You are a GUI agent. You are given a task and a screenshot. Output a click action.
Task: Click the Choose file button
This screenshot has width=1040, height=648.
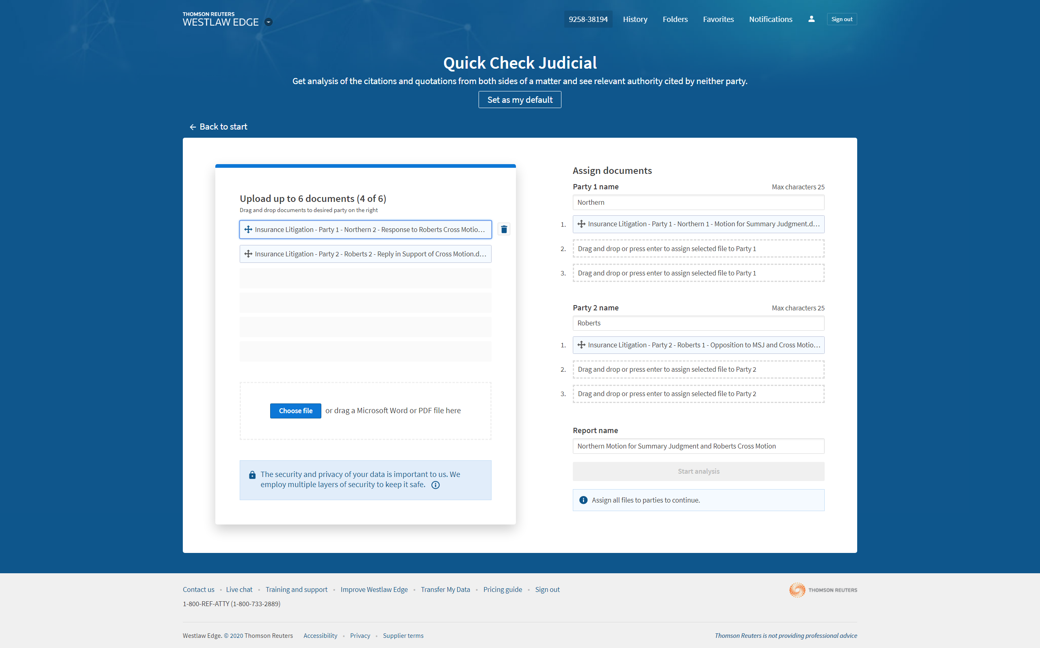[296, 411]
